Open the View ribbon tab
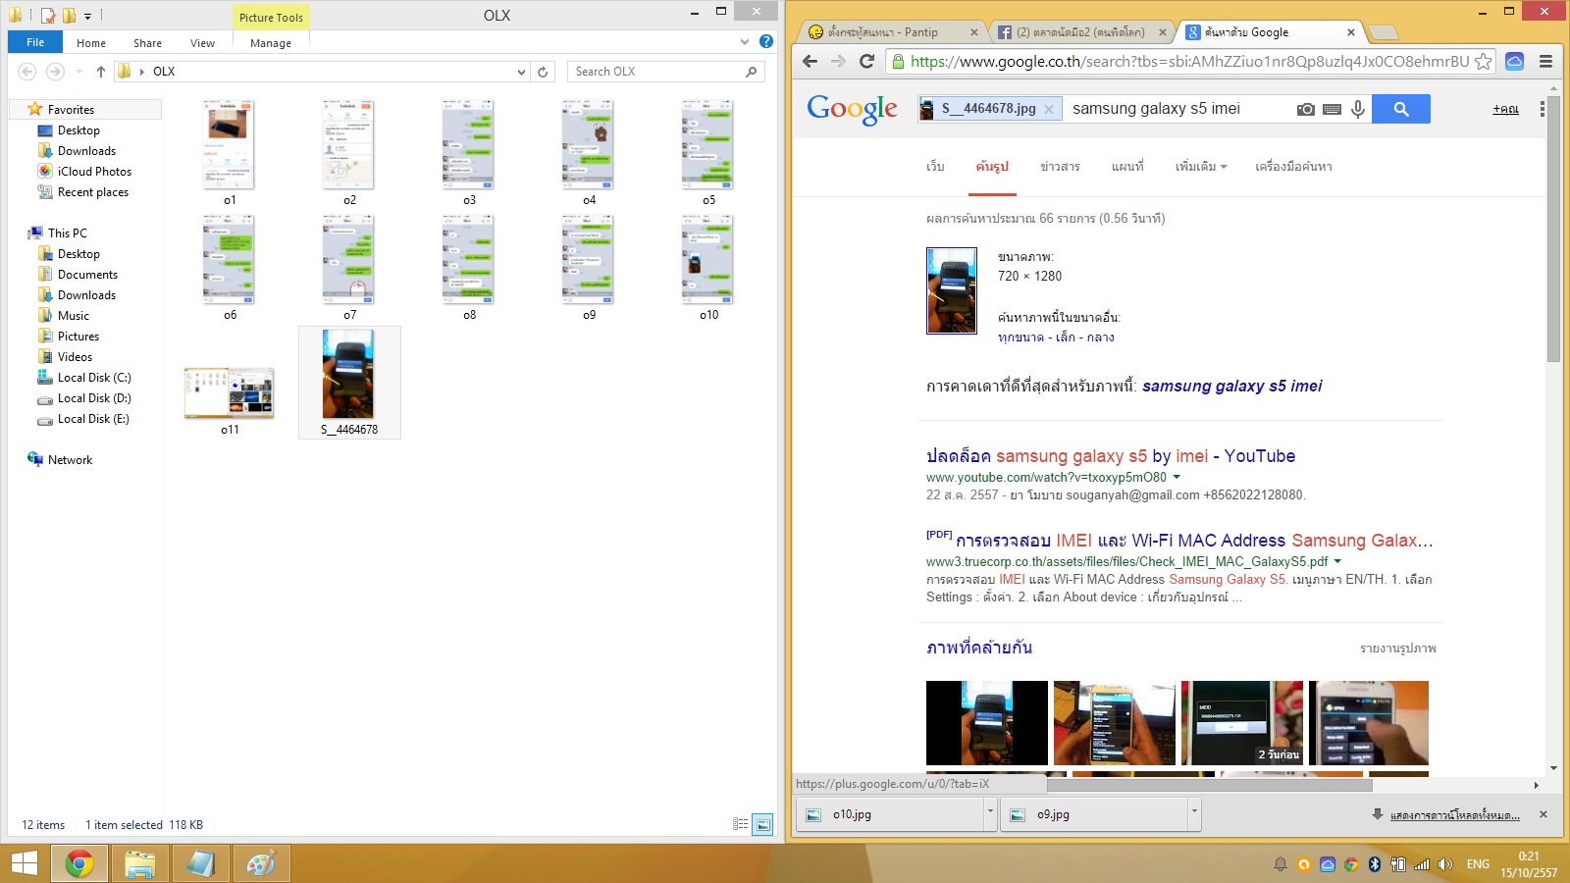 (x=202, y=43)
